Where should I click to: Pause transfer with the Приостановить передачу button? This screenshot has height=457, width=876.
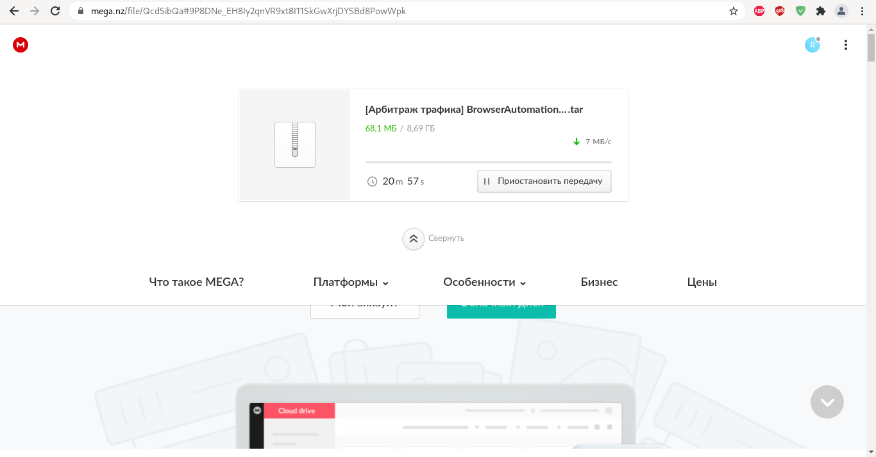tap(544, 181)
